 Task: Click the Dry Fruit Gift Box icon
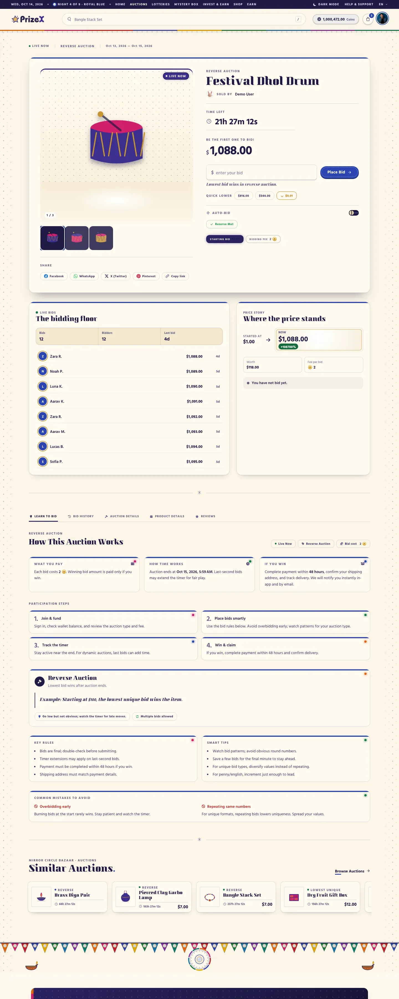[294, 897]
